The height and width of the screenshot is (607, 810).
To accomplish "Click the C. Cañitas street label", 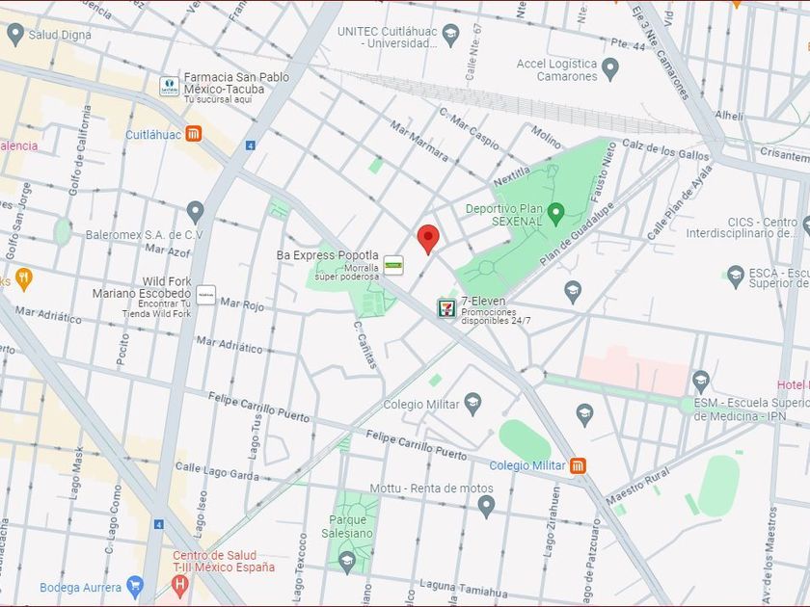I will 365,345.
